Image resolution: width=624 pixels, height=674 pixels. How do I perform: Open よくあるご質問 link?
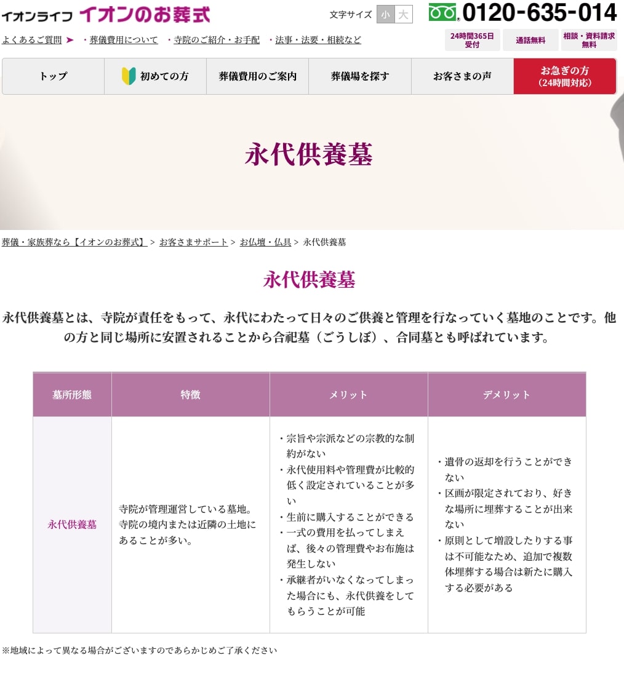point(32,40)
